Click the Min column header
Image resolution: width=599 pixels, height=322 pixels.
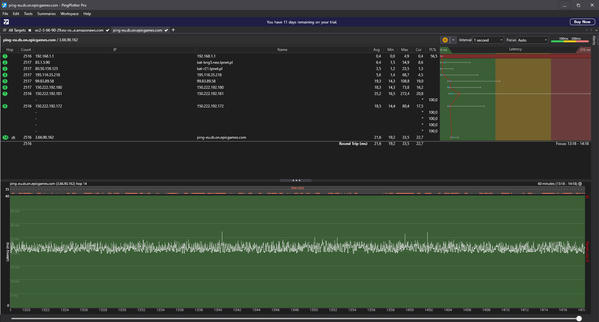390,50
